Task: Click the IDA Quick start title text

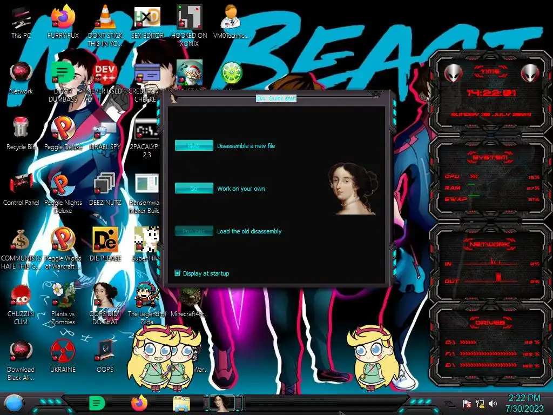Action: (276, 98)
